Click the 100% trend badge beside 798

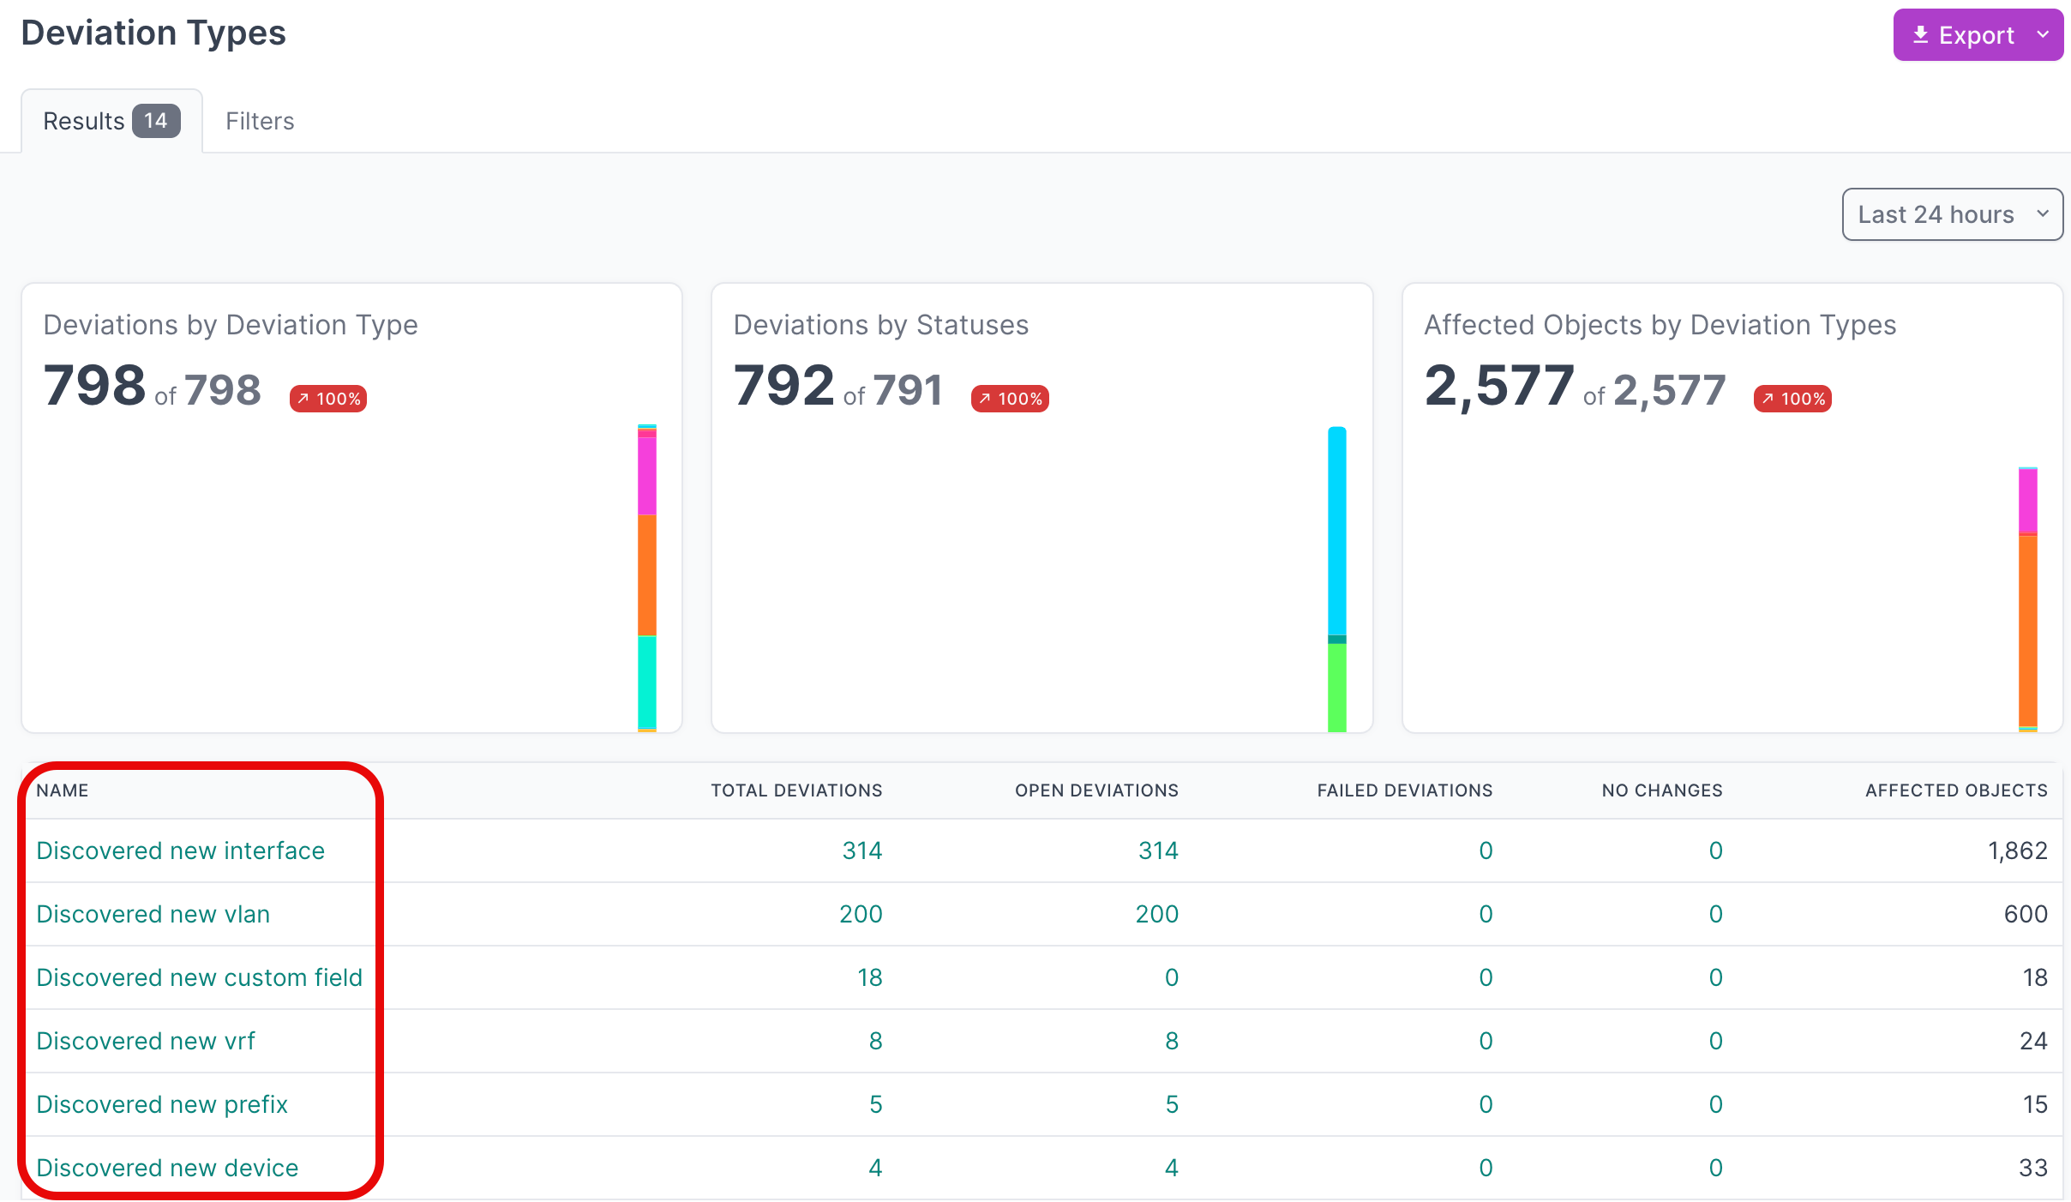[328, 399]
